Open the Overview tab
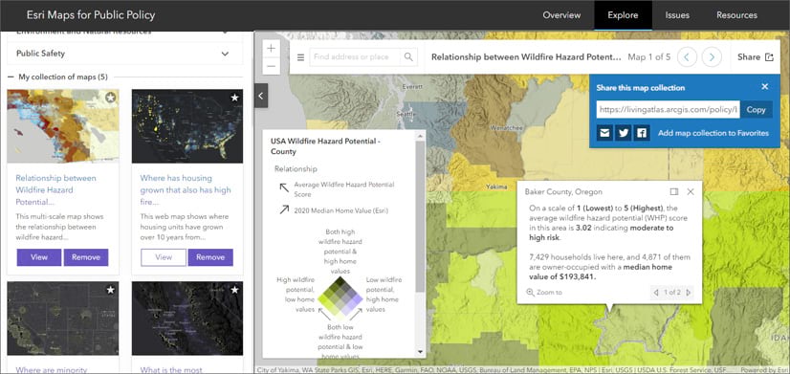The image size is (790, 374). (561, 15)
